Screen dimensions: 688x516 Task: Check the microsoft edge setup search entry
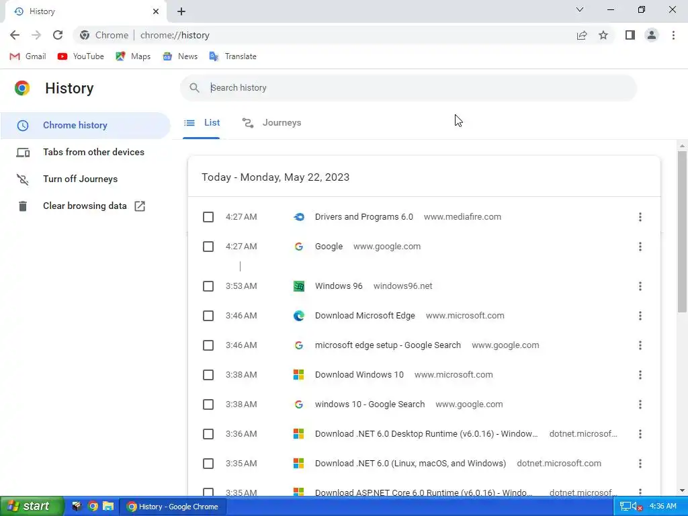click(x=208, y=345)
